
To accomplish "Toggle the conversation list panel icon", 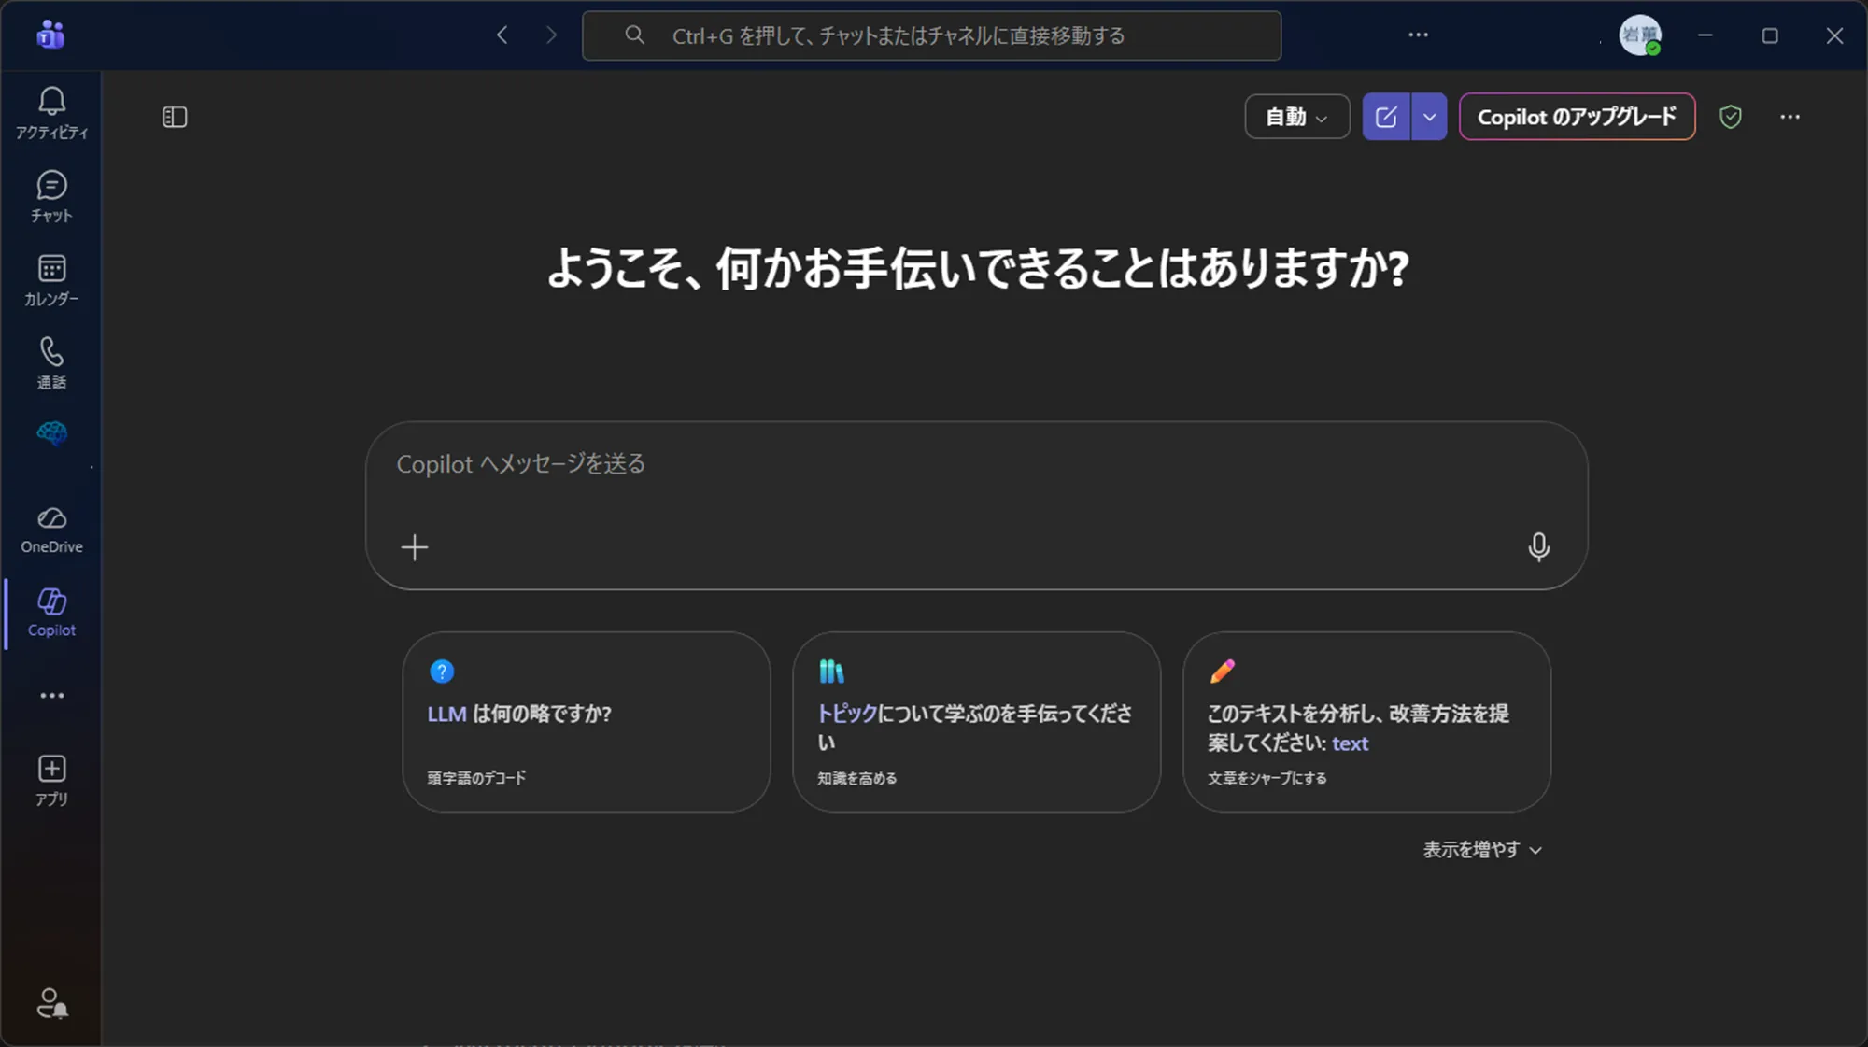I will pos(175,117).
